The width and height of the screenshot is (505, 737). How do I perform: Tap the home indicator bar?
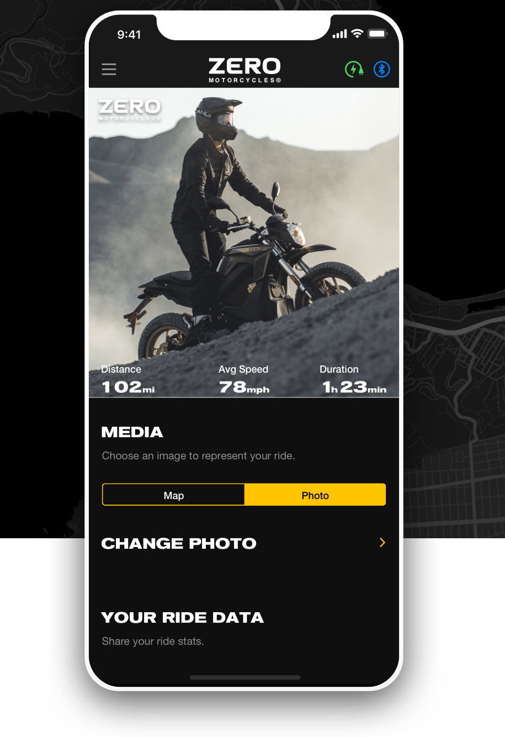245,677
